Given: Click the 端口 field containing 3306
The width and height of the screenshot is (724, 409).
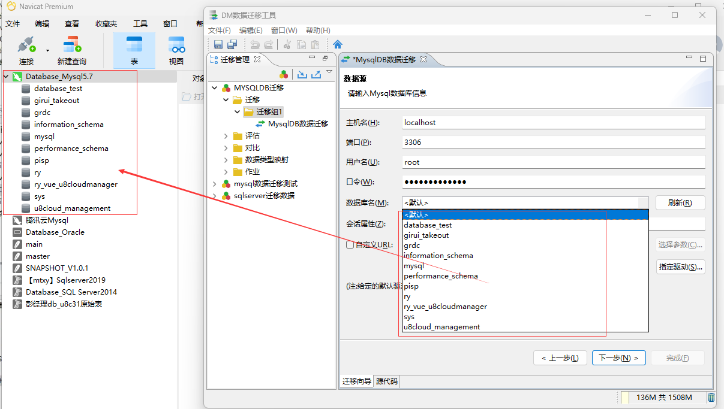Looking at the screenshot, I should 553,142.
